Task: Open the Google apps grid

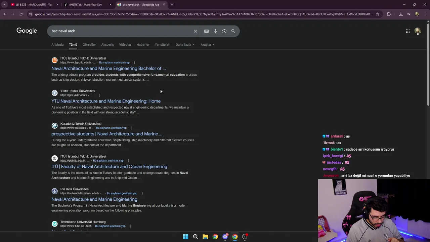Action: [407, 31]
